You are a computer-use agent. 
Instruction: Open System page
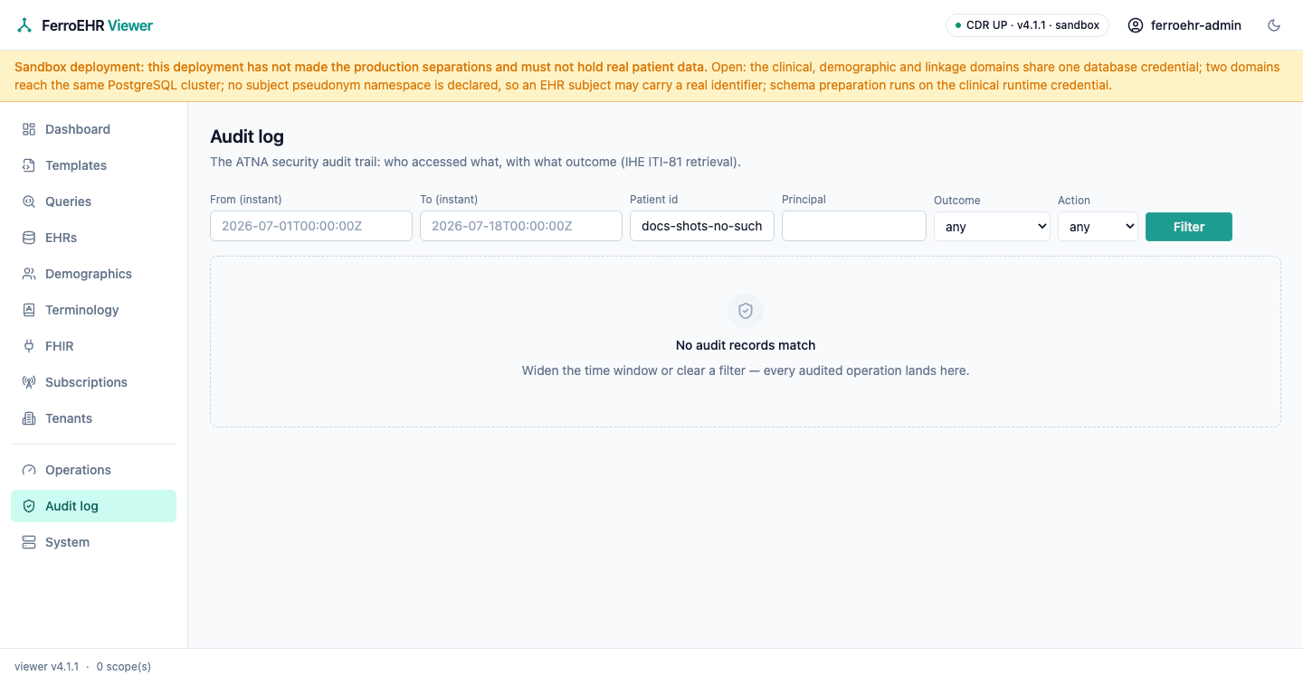point(93,542)
